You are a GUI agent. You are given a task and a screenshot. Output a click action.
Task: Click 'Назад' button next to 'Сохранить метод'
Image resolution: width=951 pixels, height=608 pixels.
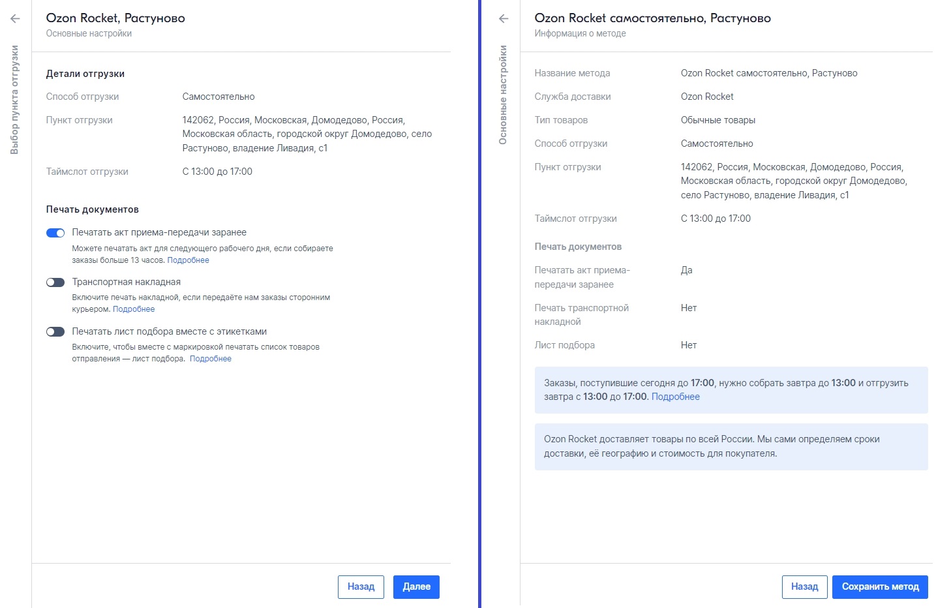click(804, 586)
